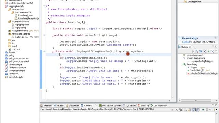Image resolution: width=219 pixels, height=123 pixels.
Task: Click the Open Console icon
Action: click(x=213, y=110)
